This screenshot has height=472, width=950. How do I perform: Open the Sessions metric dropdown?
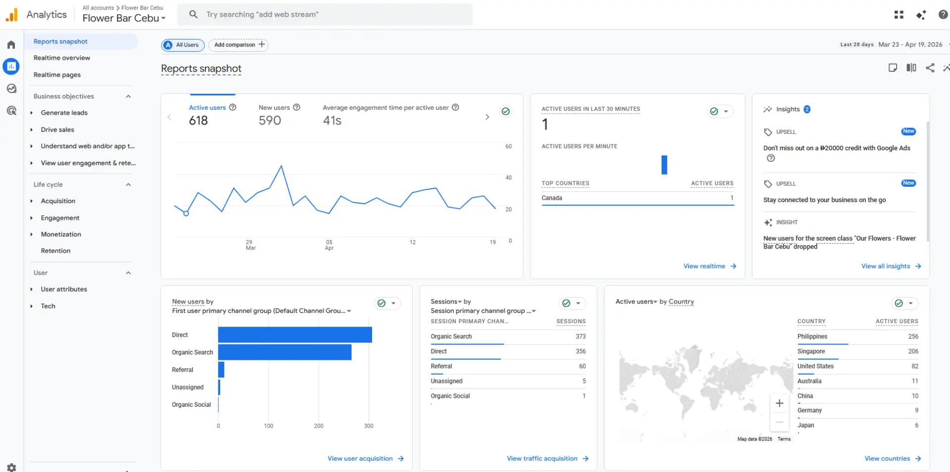(446, 301)
